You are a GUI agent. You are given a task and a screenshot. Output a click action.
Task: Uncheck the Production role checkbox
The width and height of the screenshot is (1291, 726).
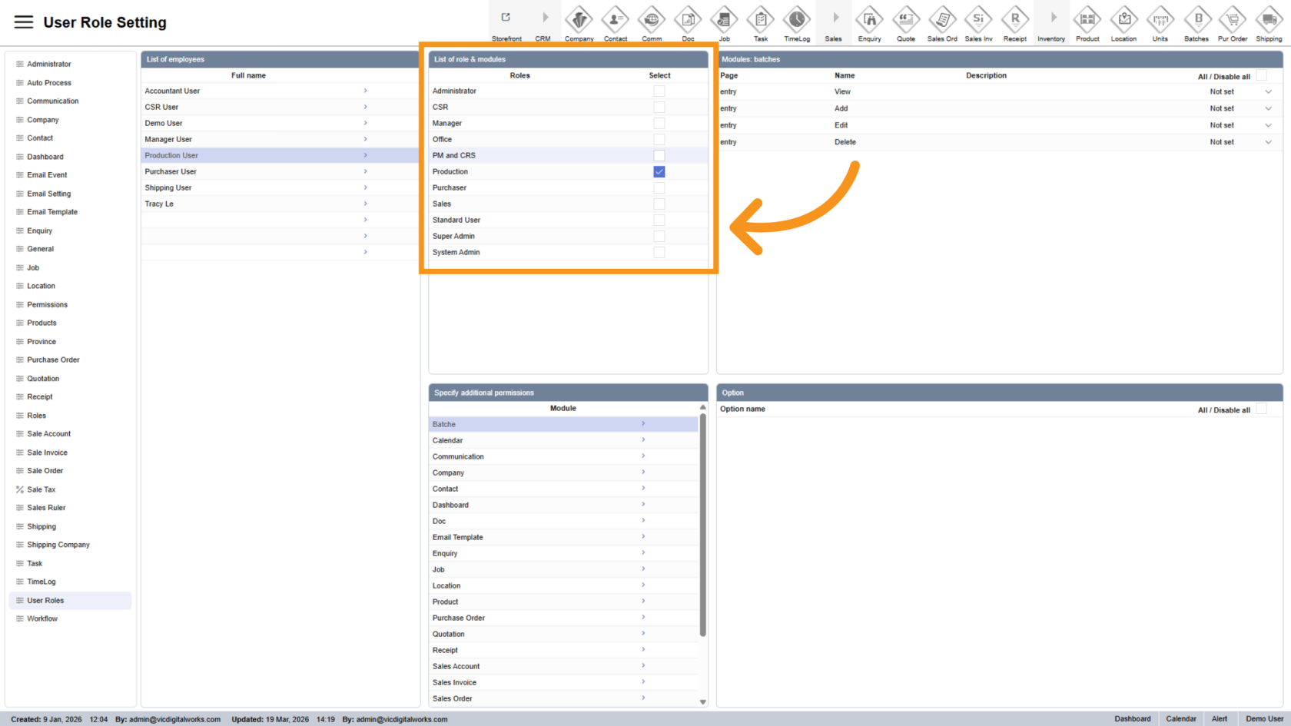pos(659,172)
